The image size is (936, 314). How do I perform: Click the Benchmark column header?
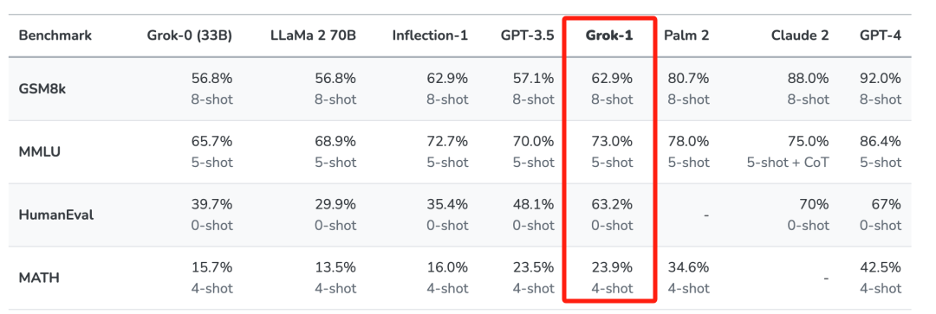coord(55,35)
